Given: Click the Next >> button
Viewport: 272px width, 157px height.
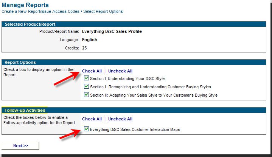Looking at the screenshot, I should pyautogui.click(x=20, y=146).
